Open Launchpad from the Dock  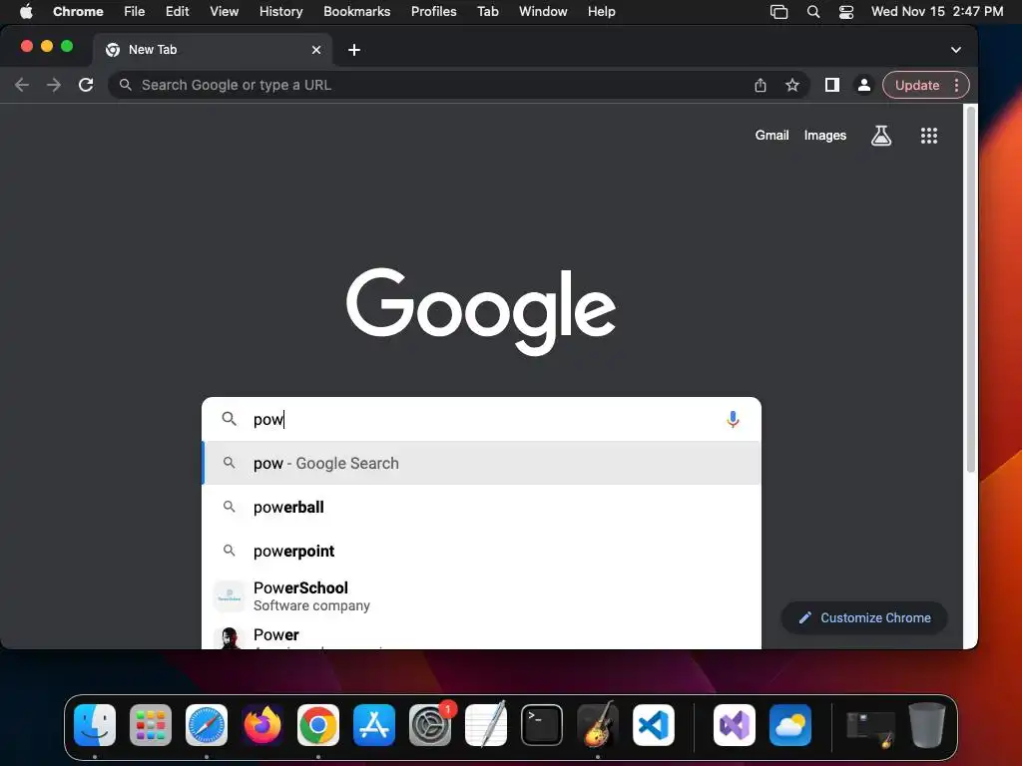coord(151,725)
